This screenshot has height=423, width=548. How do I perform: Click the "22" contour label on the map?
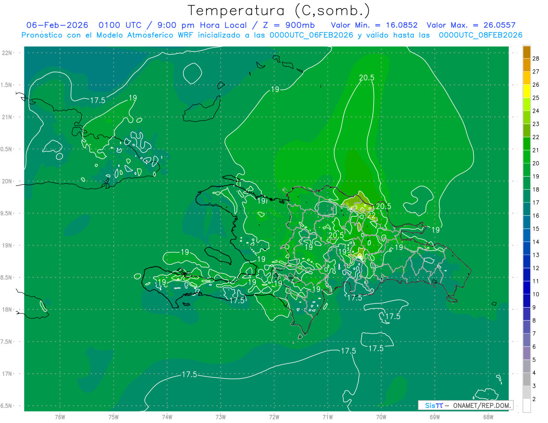point(371,215)
